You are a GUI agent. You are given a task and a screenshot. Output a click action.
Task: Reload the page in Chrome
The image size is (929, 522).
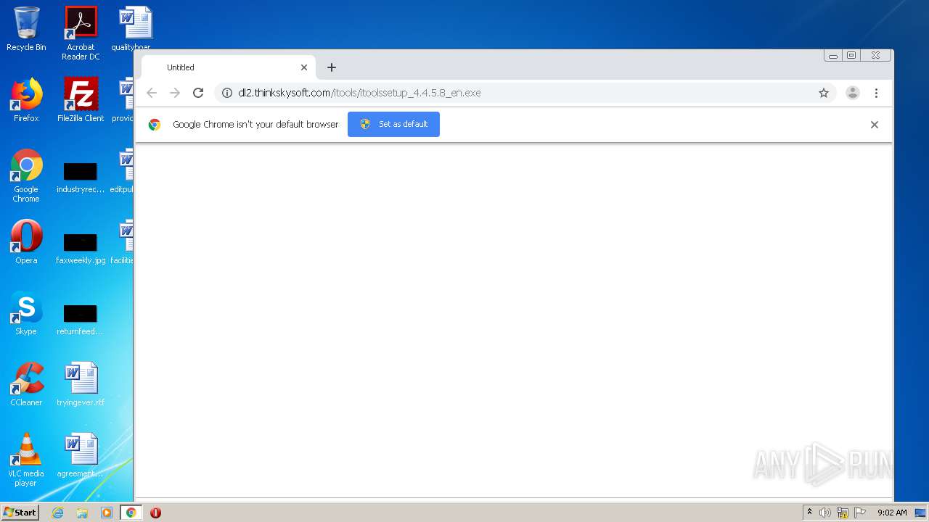[x=197, y=93]
